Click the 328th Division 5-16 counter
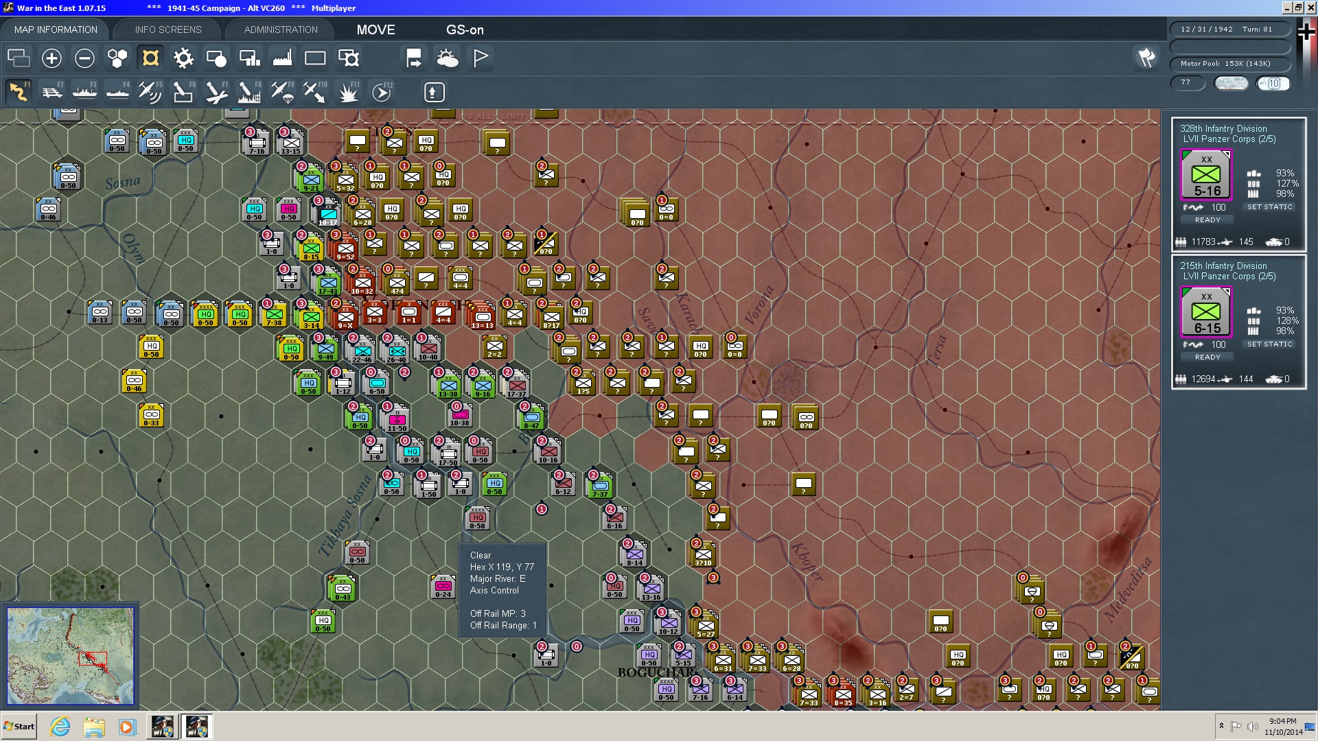This screenshot has height=741, width=1318. pyautogui.click(x=1206, y=175)
